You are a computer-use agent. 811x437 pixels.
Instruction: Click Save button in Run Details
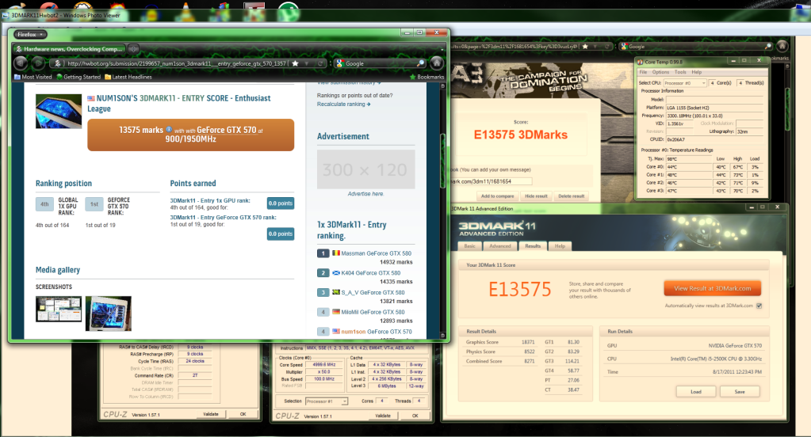(x=740, y=392)
